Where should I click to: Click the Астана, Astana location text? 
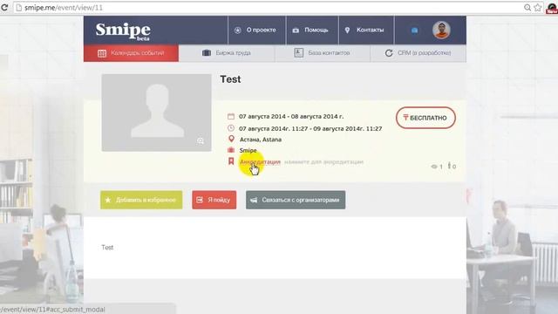point(261,140)
